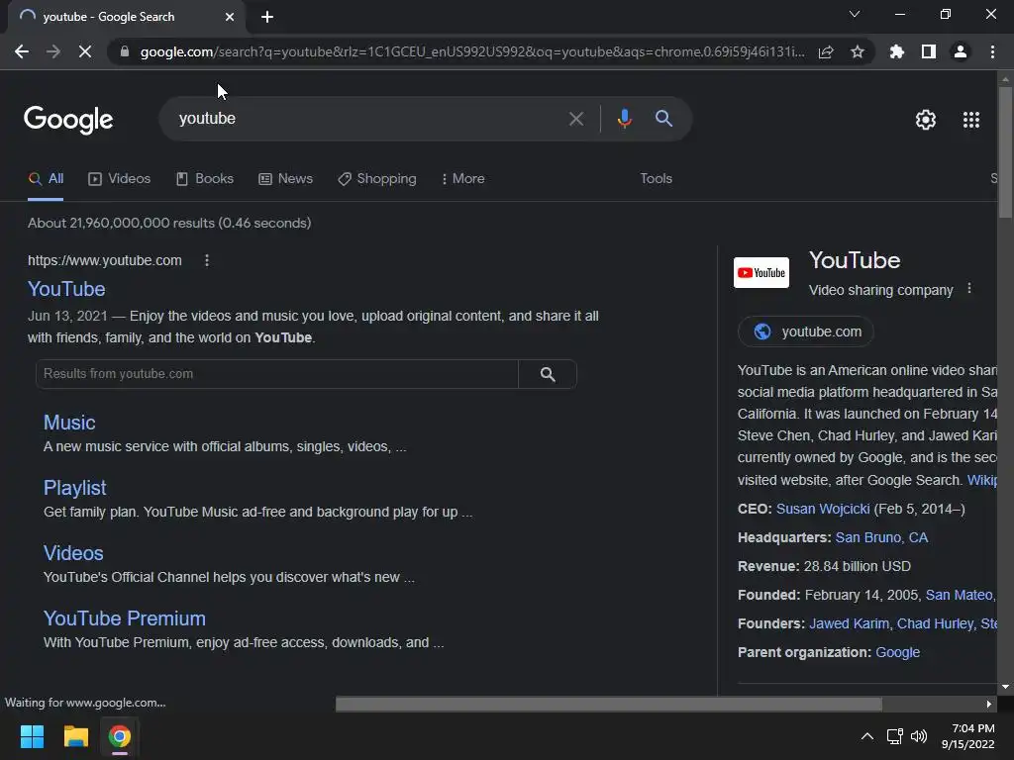Start search by voice microphone
The height and width of the screenshot is (760, 1014).
click(624, 119)
